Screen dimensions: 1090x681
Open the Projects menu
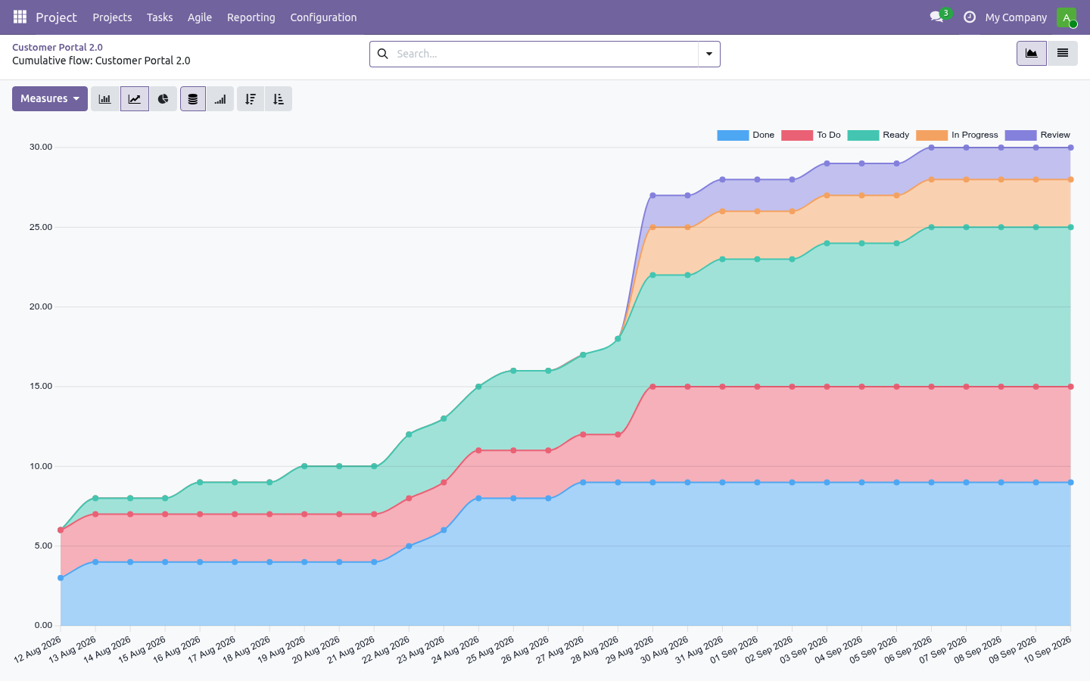(112, 17)
